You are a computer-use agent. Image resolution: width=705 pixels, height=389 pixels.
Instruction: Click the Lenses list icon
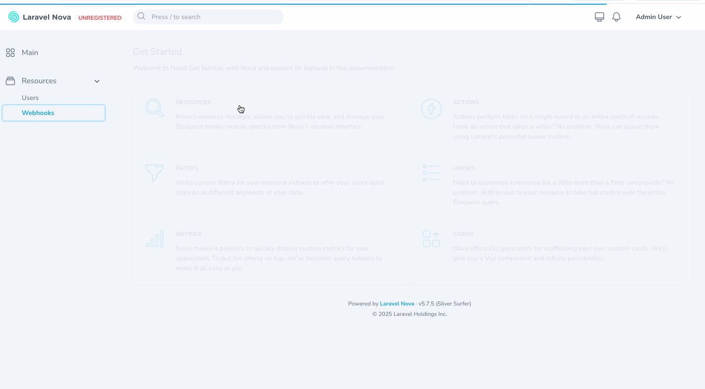click(431, 173)
